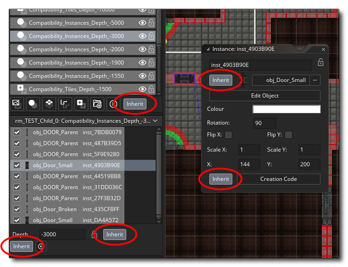Image resolution: width=348 pixels, height=267 pixels.
Task: Select instance inst_31DD036C in the list
Action: [83, 187]
